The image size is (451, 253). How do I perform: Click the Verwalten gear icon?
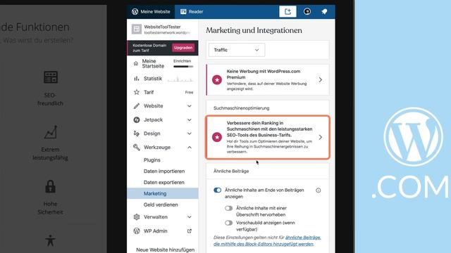point(137,217)
